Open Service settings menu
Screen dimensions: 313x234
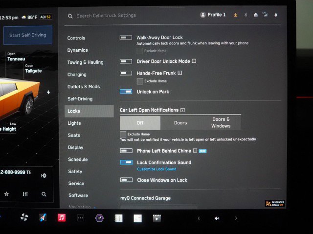click(76, 183)
